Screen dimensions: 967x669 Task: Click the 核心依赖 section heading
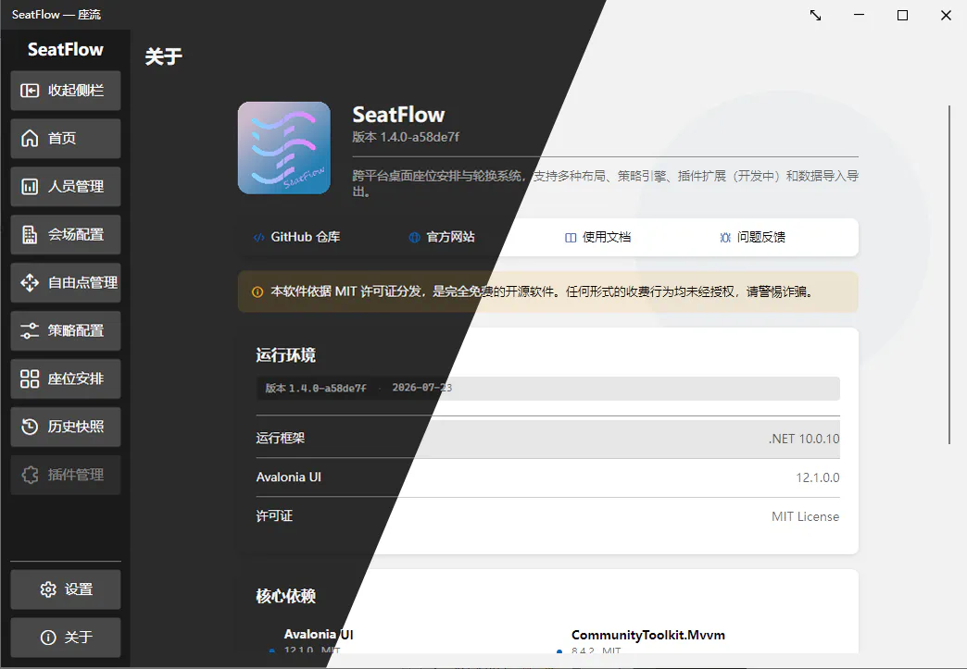285,596
